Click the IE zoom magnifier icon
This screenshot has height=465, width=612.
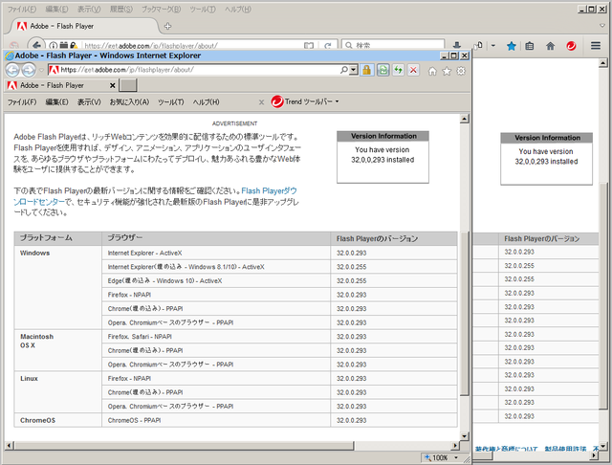click(428, 457)
